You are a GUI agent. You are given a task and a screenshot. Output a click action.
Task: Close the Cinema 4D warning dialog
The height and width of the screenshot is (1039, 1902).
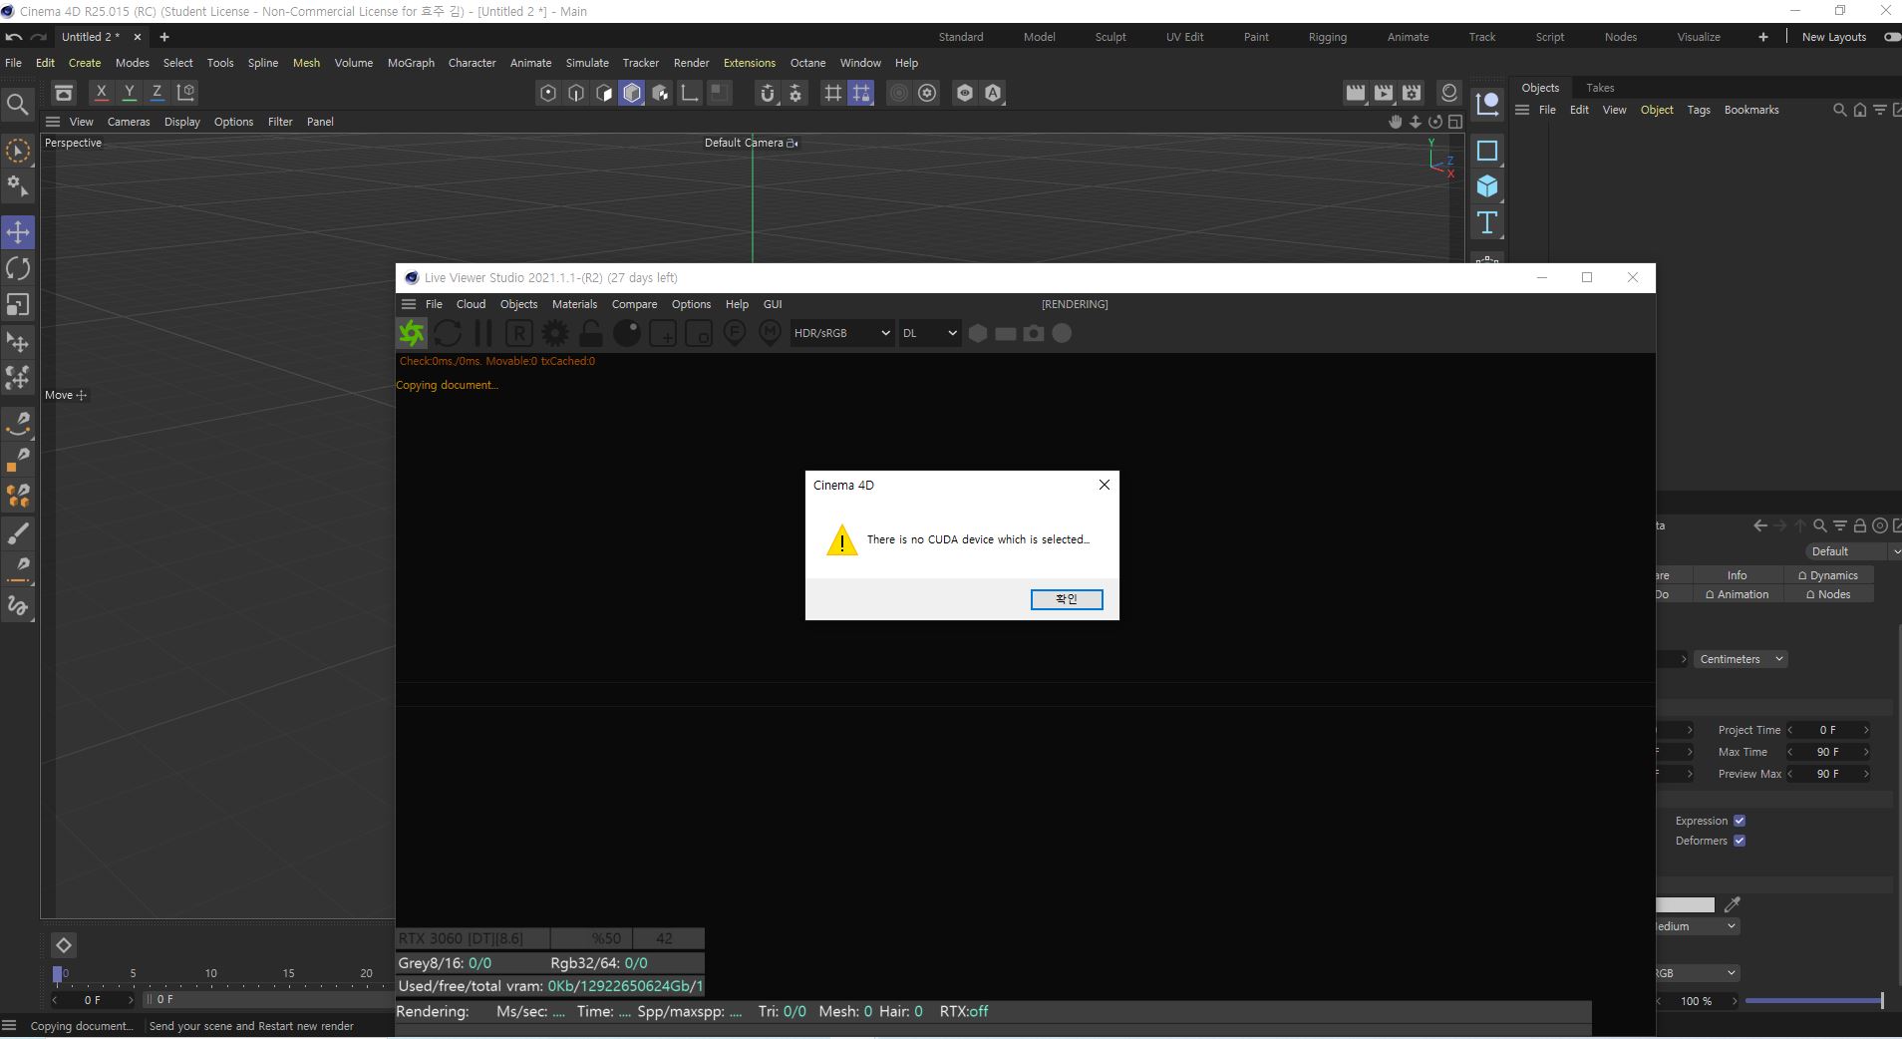click(1104, 485)
